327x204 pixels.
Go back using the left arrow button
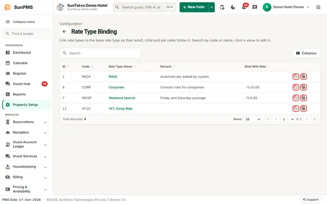(64, 32)
